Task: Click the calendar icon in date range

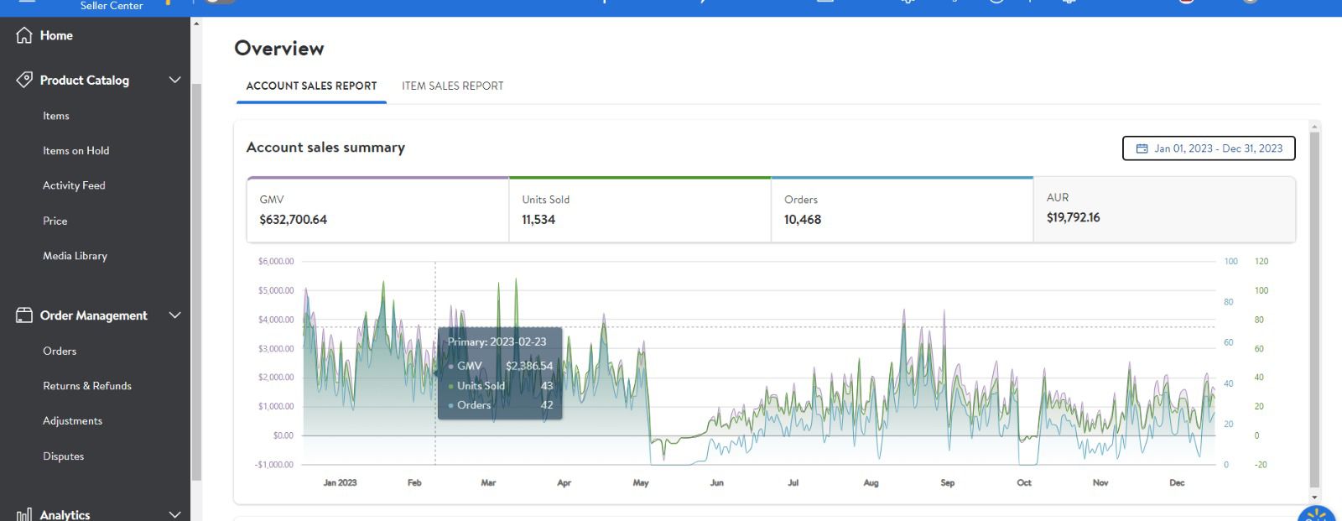Action: point(1142,148)
